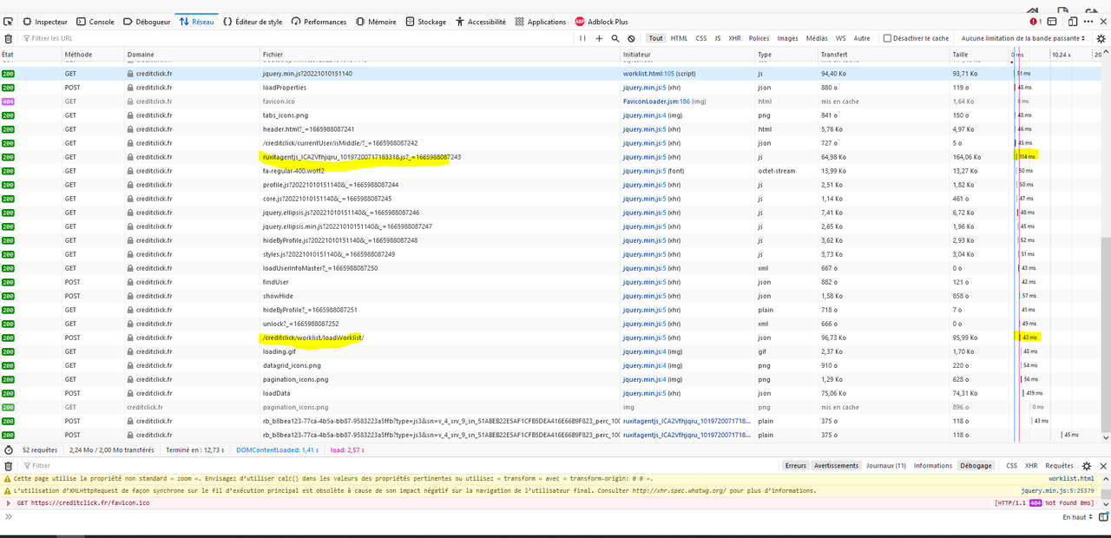
Task: Open FaviconLoader.jsm:186 initiator link
Action: click(x=656, y=102)
